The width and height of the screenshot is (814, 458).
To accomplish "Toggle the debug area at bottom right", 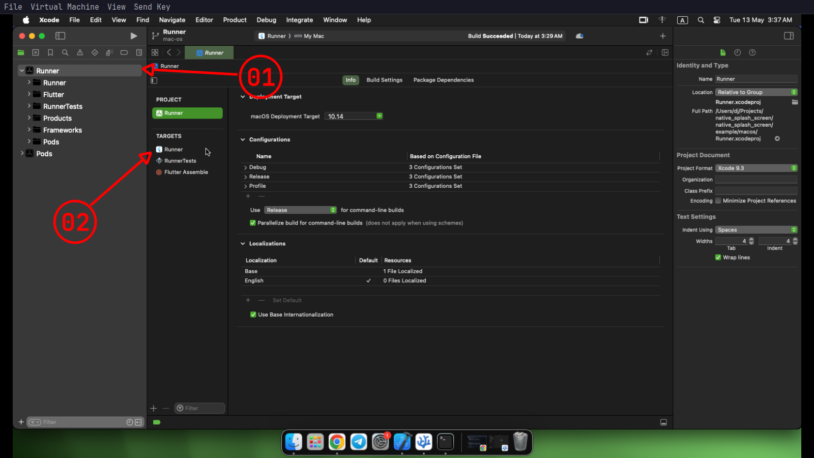I will point(663,422).
